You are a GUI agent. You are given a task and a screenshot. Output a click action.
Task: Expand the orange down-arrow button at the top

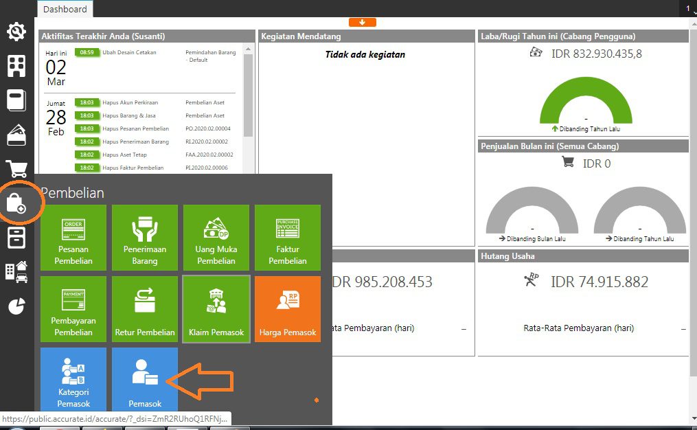(362, 22)
